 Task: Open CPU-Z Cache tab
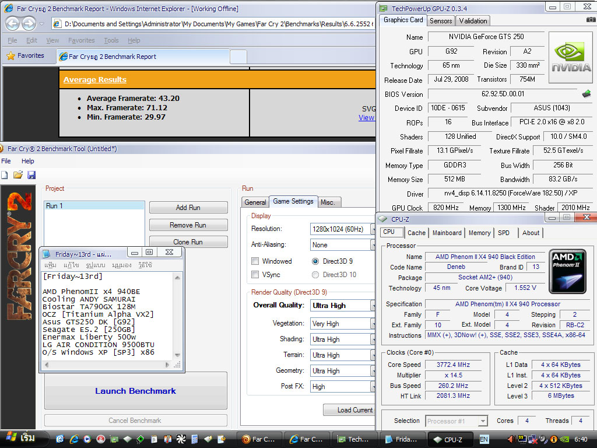pyautogui.click(x=416, y=233)
